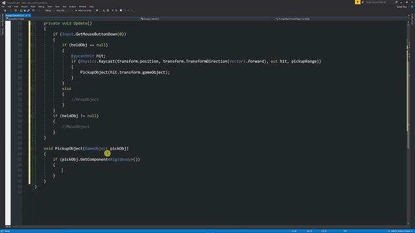Screen dimensions: 415x233
Task: Collapse the PickupObject method outline
Action: [33, 148]
